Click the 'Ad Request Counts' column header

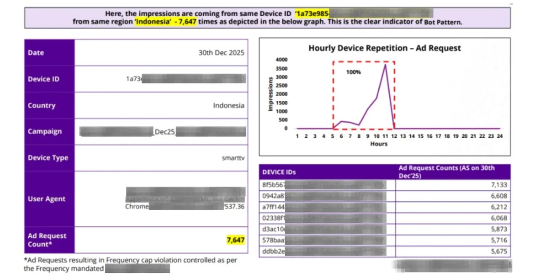point(447,171)
